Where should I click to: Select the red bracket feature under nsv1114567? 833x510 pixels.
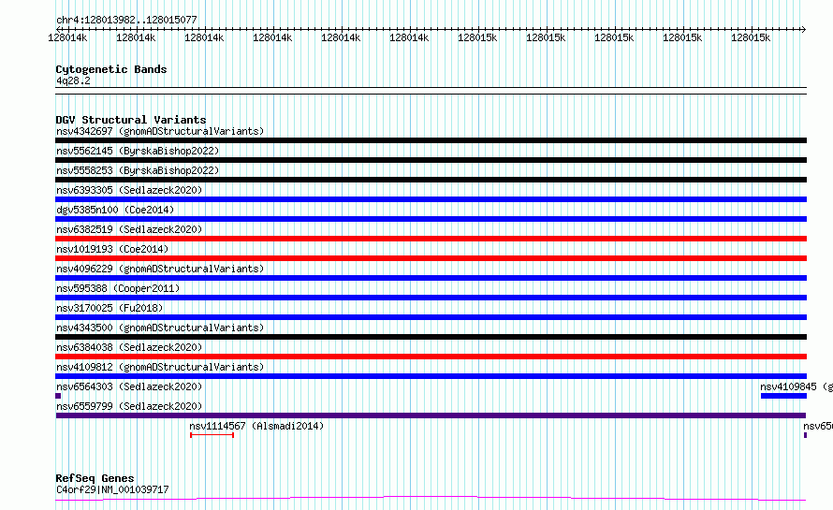212,435
